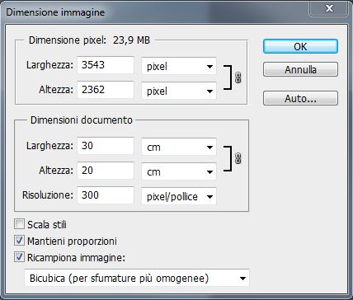Open the pixel/pollice resolution unit dropdown
This screenshot has width=353, height=300.
[x=179, y=196]
